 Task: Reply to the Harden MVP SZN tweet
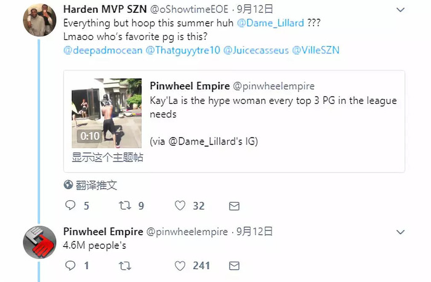tap(70, 205)
